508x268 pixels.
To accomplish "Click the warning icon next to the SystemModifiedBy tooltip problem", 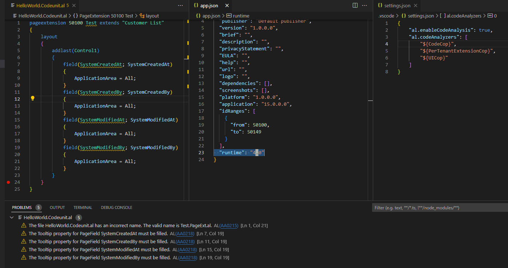I will click(x=24, y=257).
